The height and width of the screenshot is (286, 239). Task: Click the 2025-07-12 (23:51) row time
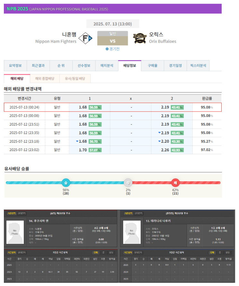coord(24,124)
